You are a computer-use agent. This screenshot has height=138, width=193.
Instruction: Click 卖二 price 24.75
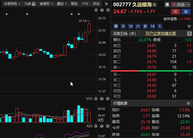[151, 62]
